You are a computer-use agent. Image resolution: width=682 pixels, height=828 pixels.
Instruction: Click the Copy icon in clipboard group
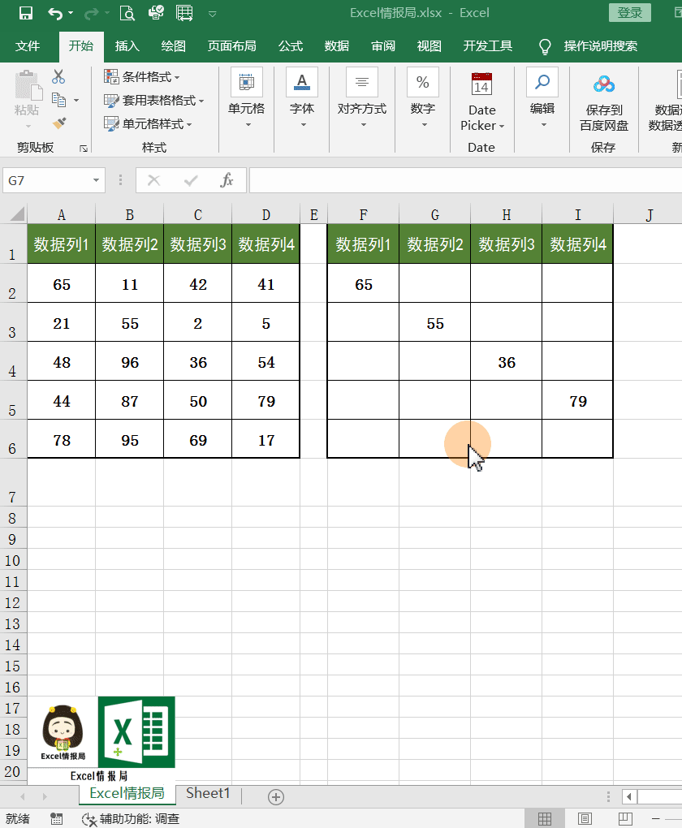(58, 100)
